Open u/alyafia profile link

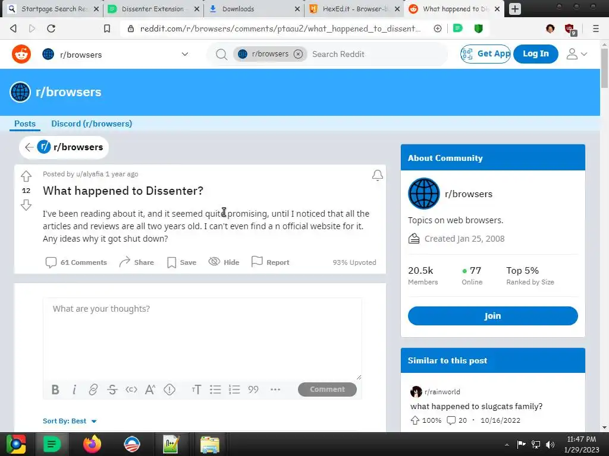tap(90, 174)
